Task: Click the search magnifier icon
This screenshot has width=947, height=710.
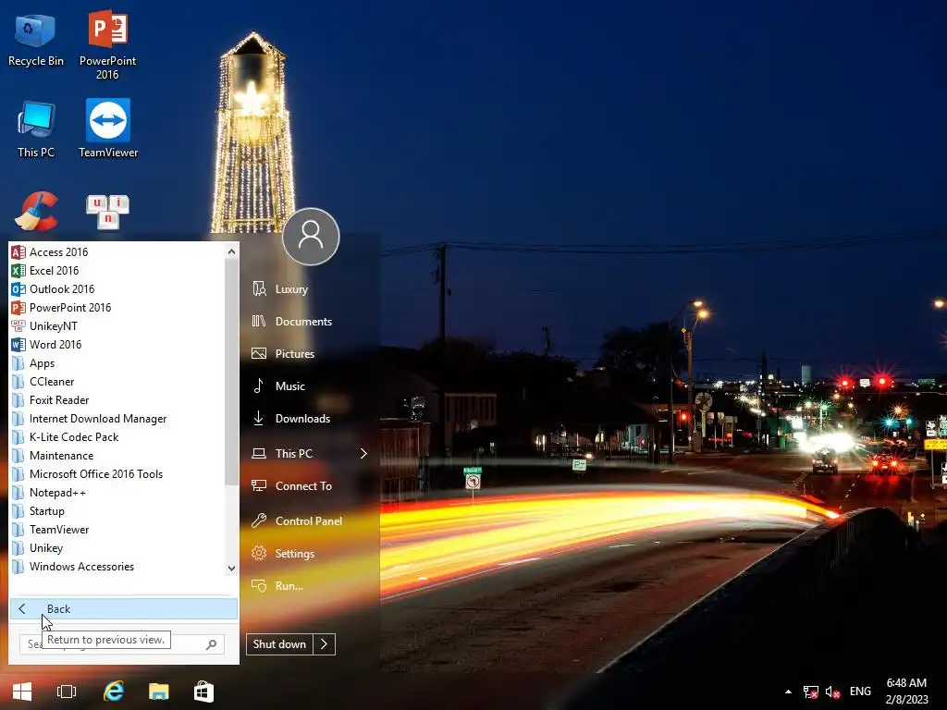Action: 211,644
